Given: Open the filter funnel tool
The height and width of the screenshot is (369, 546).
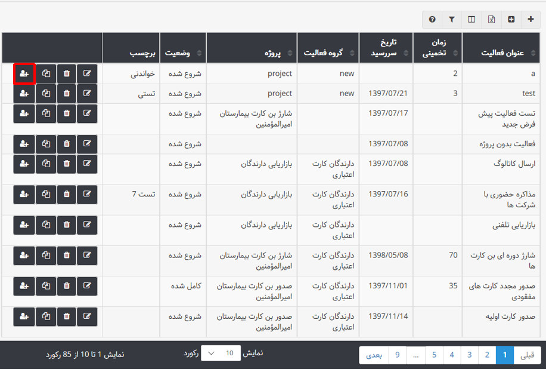Looking at the screenshot, I should coord(452,20).
